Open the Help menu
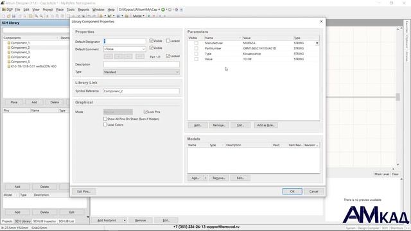The width and height of the screenshot is (411, 231). [111, 10]
